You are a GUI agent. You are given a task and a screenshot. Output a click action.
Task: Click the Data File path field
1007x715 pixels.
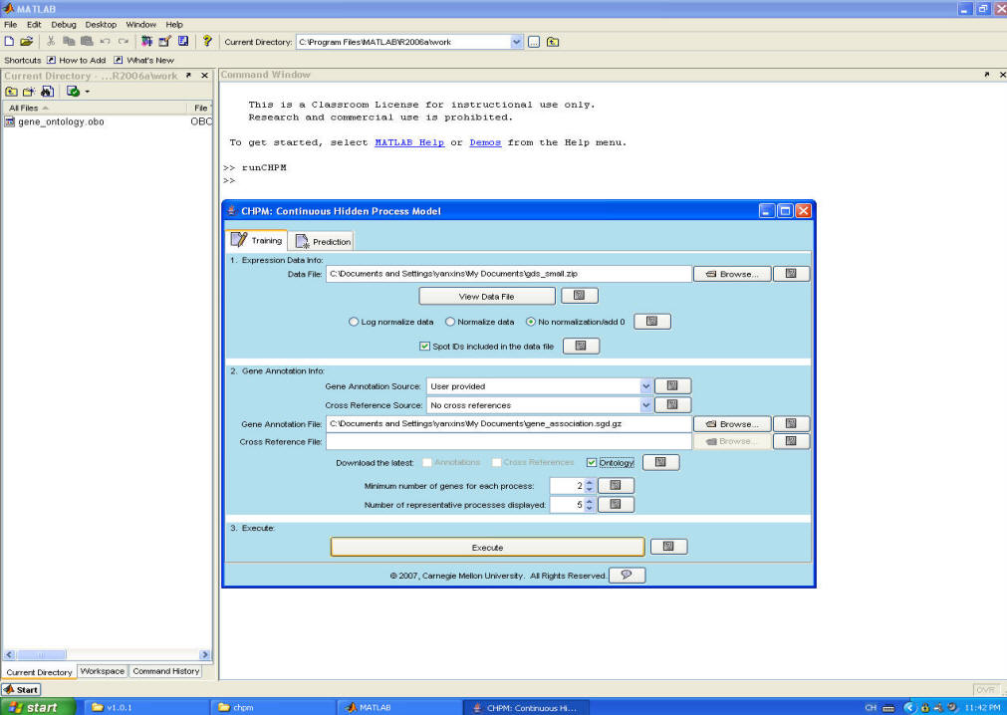(508, 273)
